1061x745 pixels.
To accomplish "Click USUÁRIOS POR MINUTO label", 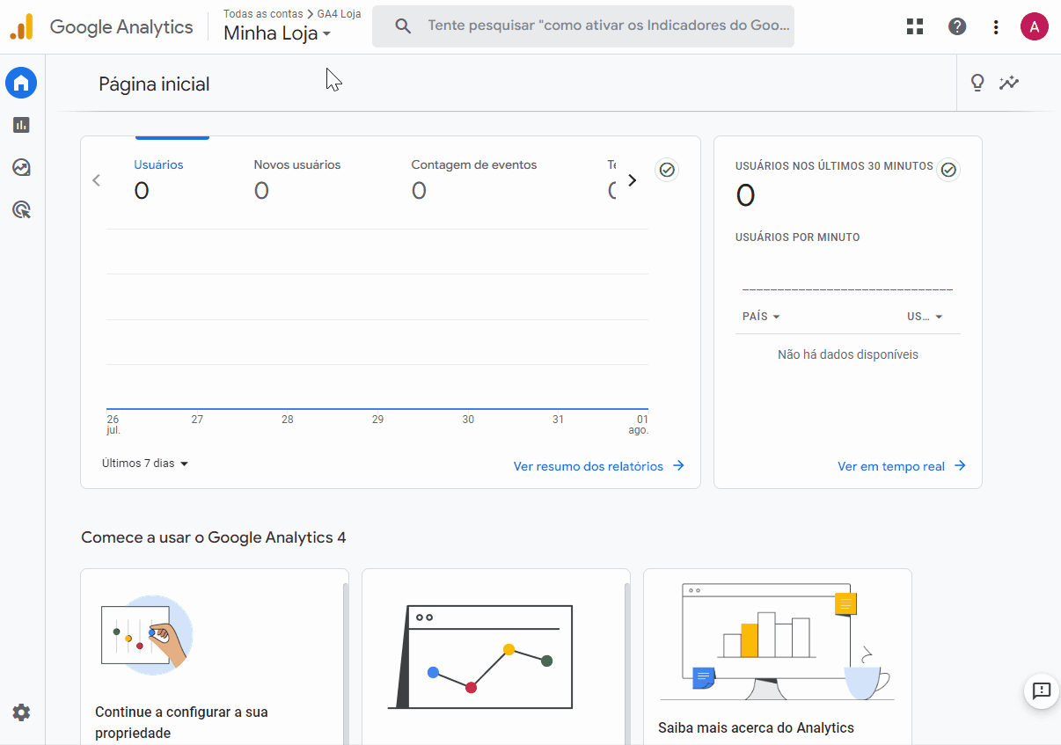I will coord(798,237).
